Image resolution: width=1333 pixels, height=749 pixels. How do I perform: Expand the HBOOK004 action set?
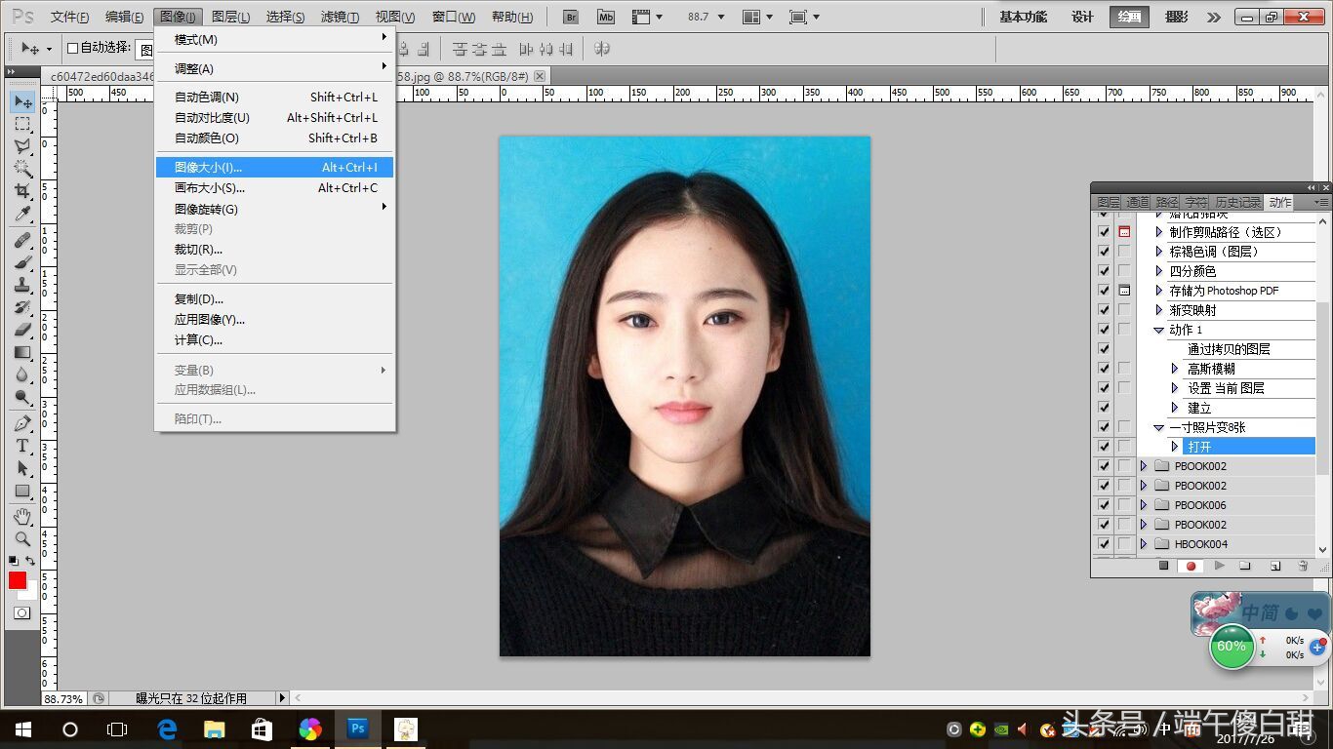tap(1144, 544)
